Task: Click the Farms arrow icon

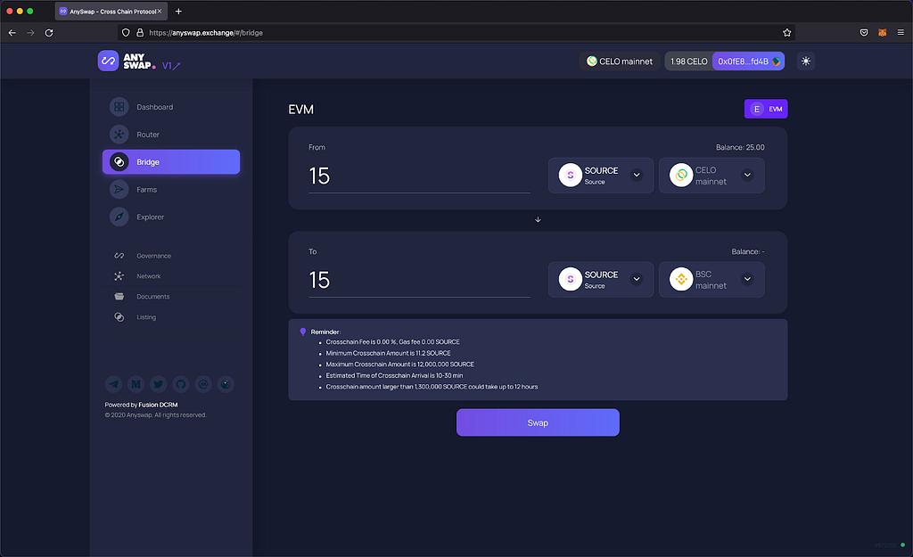Action: 119,189
